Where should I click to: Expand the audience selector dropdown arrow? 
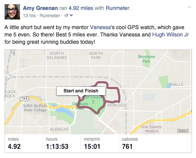pos(71,16)
